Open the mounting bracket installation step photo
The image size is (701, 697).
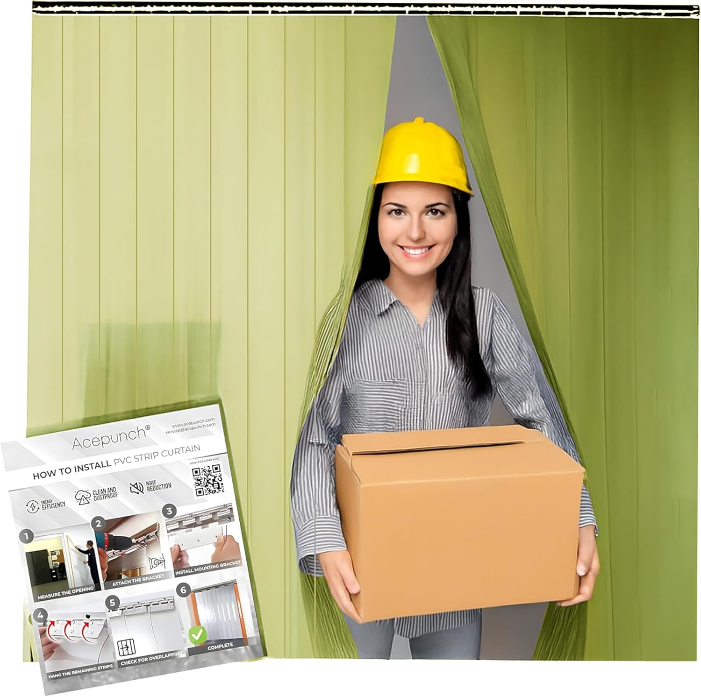tap(204, 539)
